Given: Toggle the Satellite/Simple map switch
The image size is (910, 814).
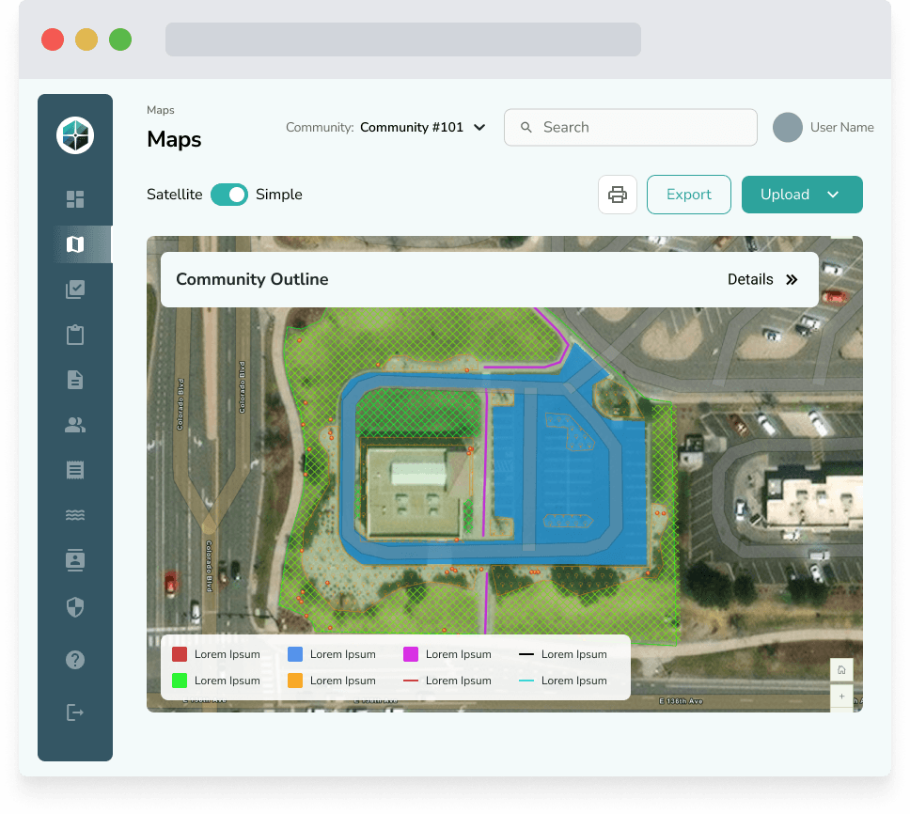Looking at the screenshot, I should pyautogui.click(x=229, y=195).
